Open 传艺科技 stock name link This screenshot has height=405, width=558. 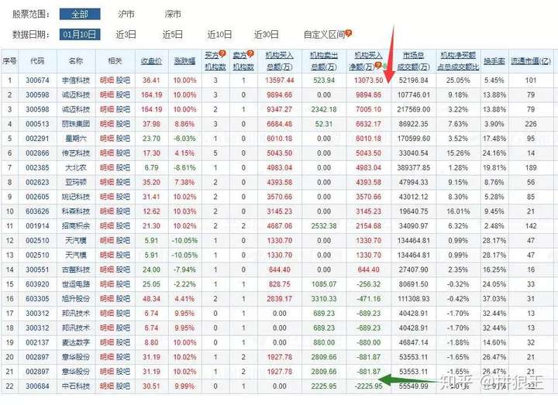pyautogui.click(x=76, y=153)
